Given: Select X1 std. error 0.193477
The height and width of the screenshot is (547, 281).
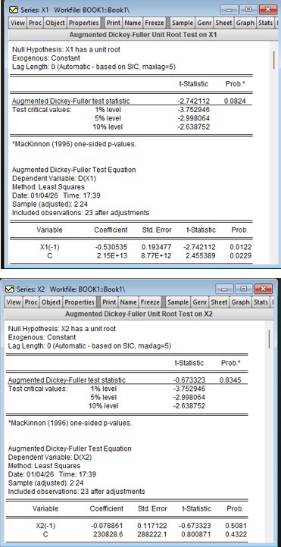Looking at the screenshot, I should point(157,247).
